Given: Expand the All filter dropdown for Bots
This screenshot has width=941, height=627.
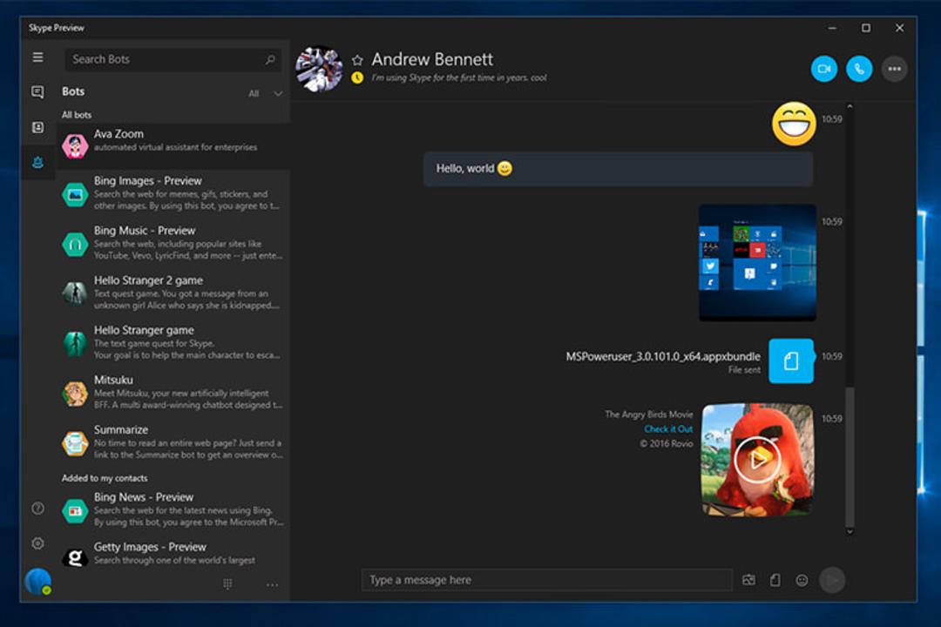Looking at the screenshot, I should click(265, 93).
